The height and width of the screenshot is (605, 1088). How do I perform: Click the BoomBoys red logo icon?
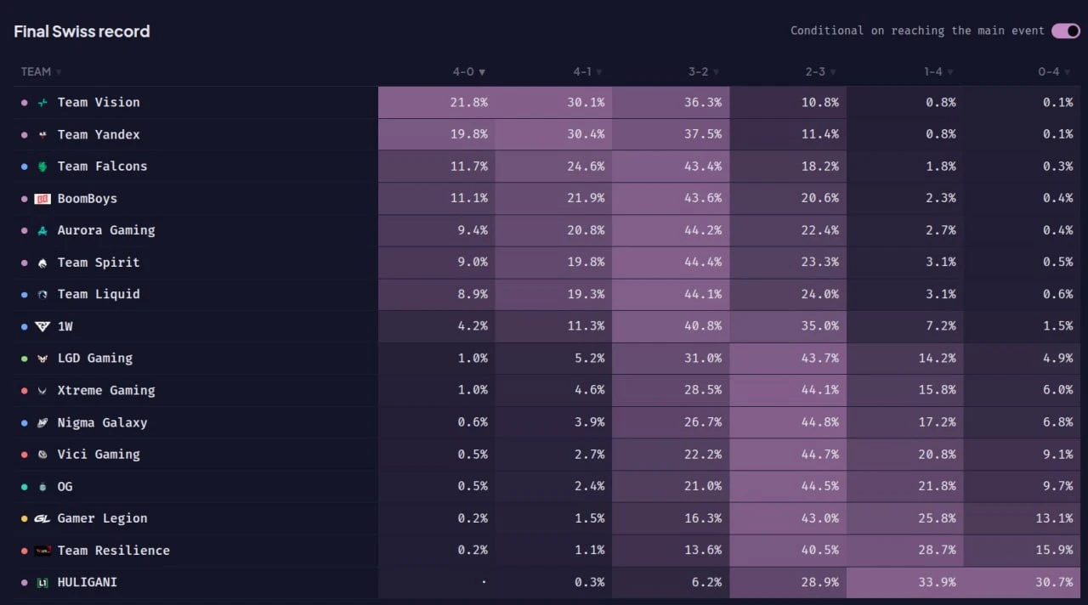[x=42, y=199]
